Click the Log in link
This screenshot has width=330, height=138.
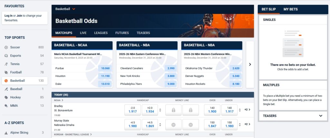click(x=8, y=16)
